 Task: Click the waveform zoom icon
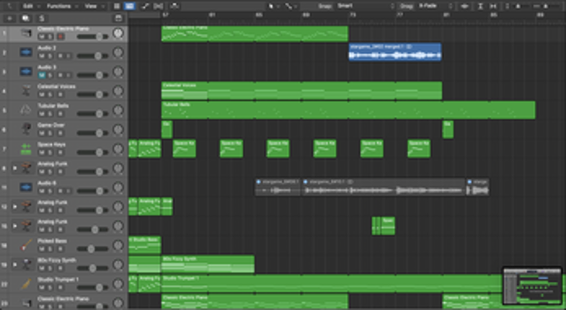pyautogui.click(x=465, y=6)
